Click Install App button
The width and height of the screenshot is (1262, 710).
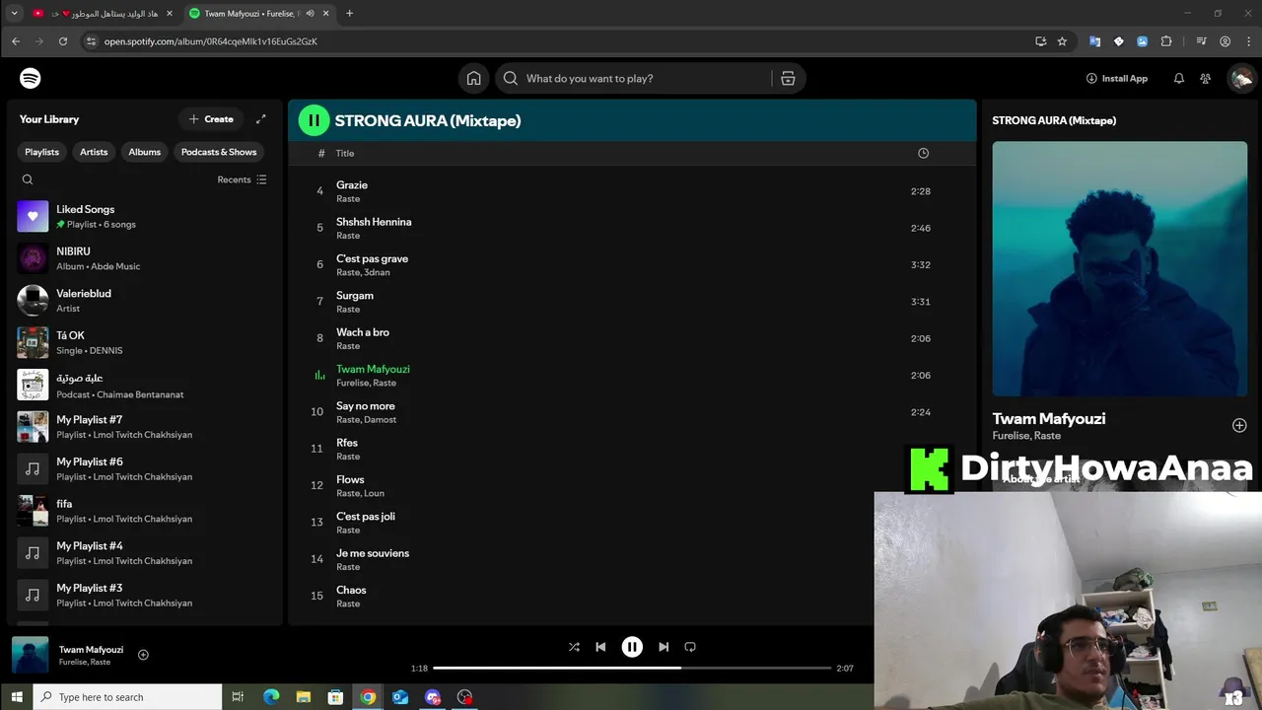pyautogui.click(x=1117, y=78)
